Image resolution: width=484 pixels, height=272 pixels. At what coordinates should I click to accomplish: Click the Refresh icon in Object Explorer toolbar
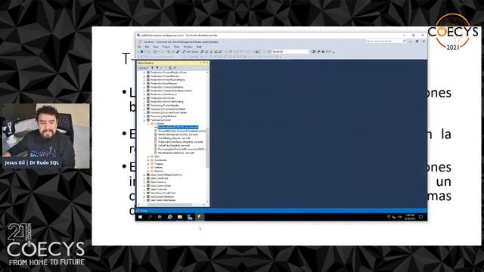pyautogui.click(x=170, y=68)
